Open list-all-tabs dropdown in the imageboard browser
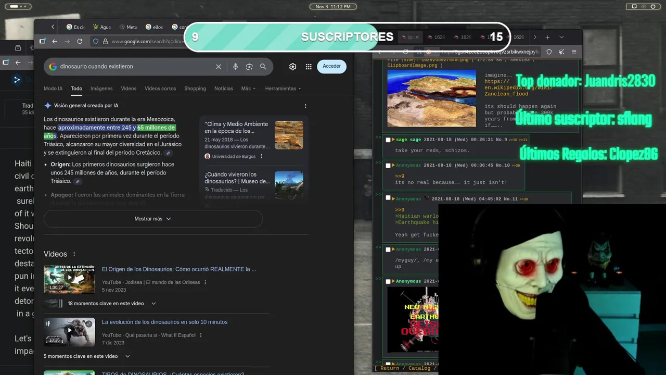Image resolution: width=666 pixels, height=375 pixels. (x=561, y=37)
